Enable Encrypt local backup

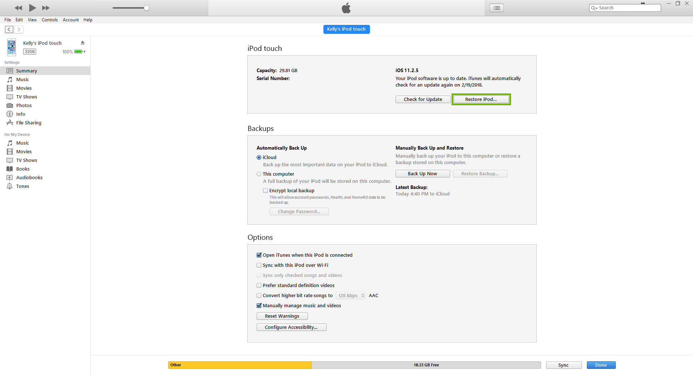click(x=266, y=190)
